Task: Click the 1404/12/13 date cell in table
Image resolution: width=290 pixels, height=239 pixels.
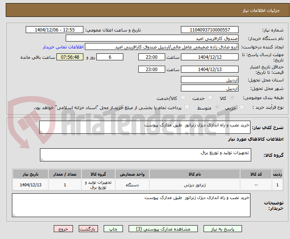Action: 30,185
